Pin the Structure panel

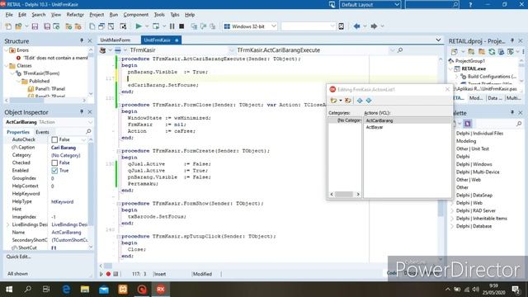point(82,40)
